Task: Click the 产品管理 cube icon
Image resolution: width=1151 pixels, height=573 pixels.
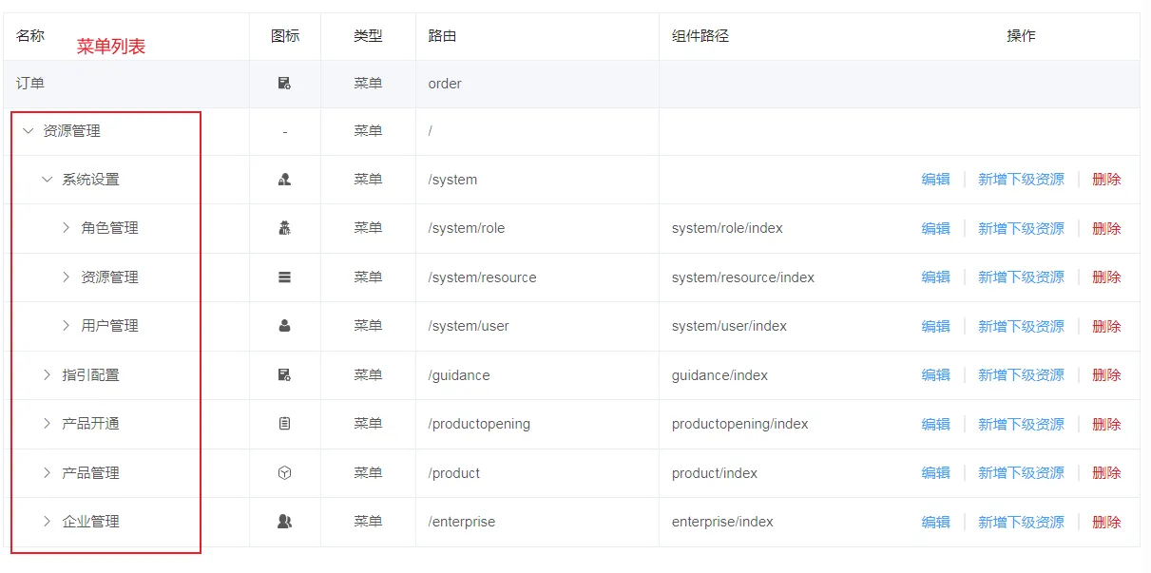Action: click(x=284, y=473)
